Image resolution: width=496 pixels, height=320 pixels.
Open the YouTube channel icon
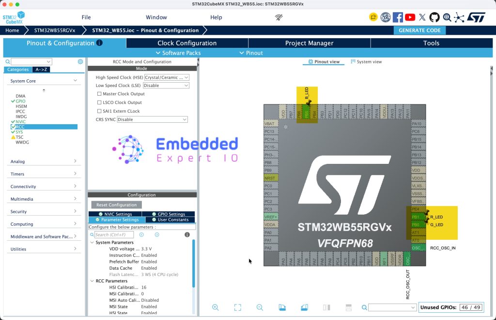pyautogui.click(x=410, y=17)
